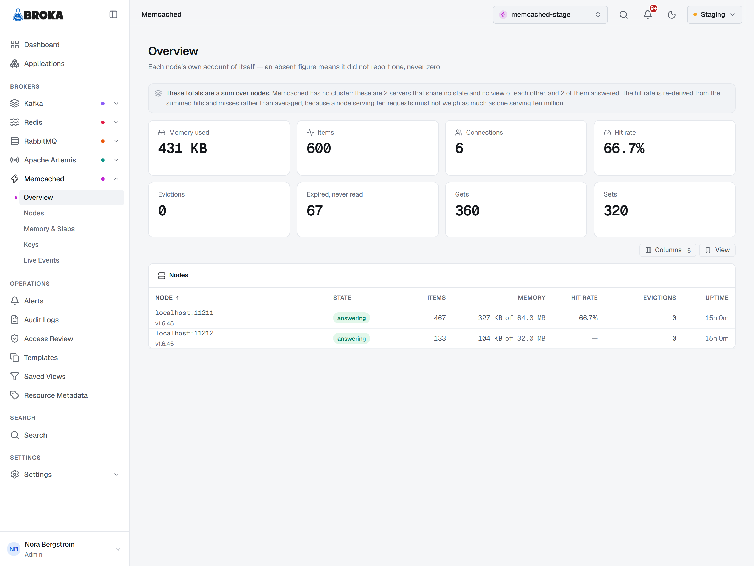This screenshot has height=566, width=754.
Task: Click the RabbitMQ broker icon
Action: [x=15, y=141]
